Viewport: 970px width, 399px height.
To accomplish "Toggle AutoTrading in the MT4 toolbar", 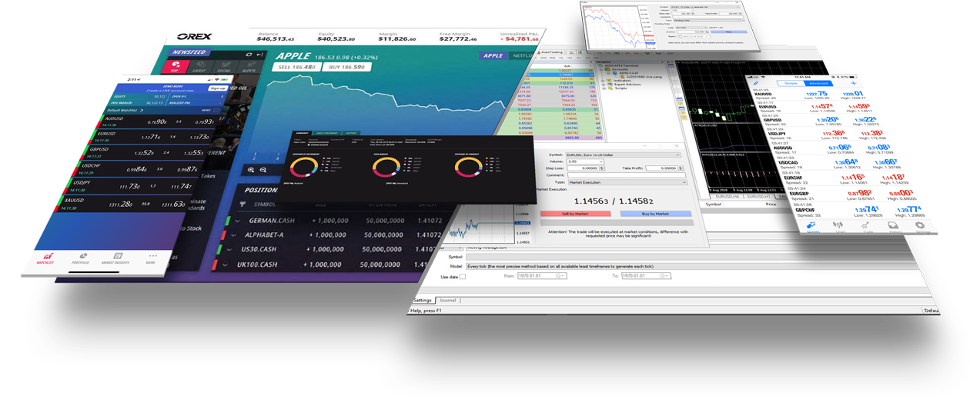I will point(552,53).
